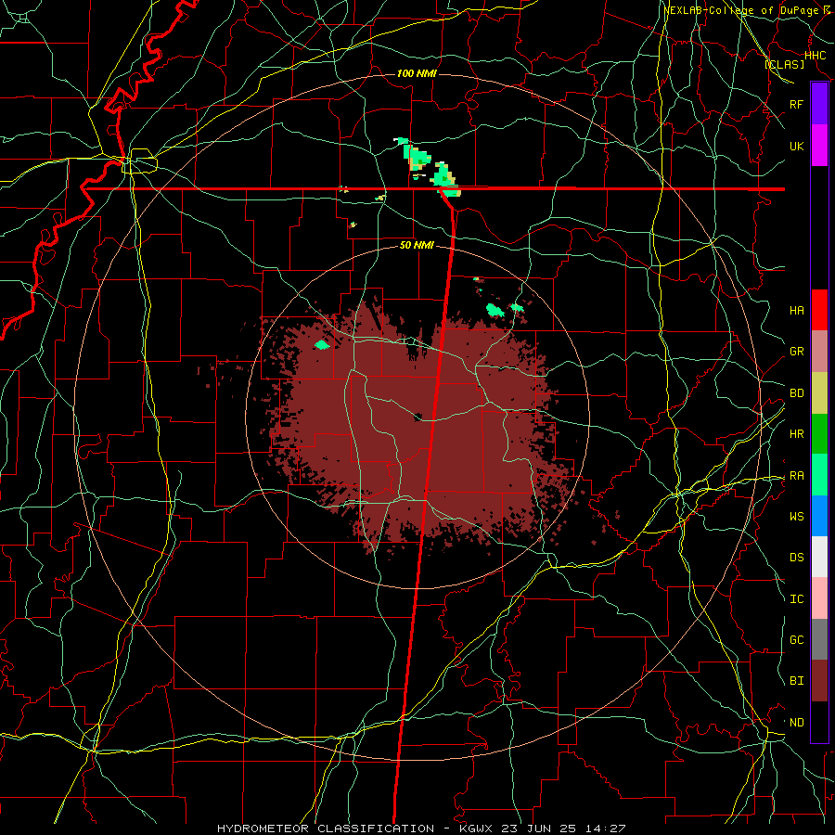Click the RF legend label
835x835 pixels.
(x=797, y=104)
